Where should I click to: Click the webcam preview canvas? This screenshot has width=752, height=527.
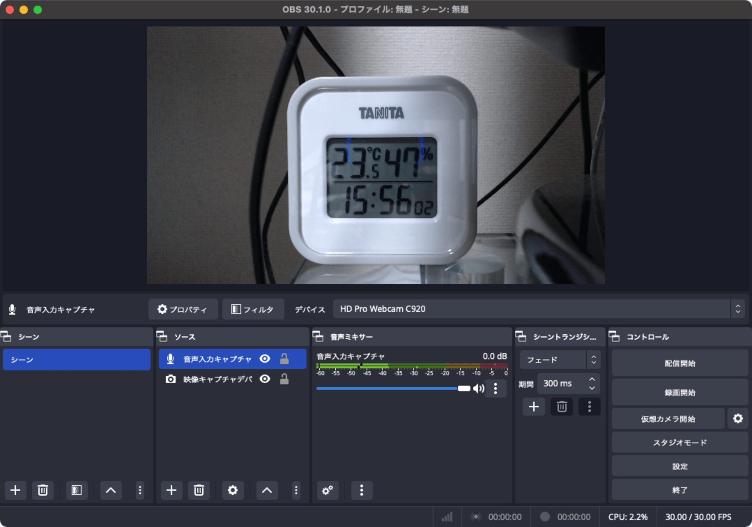click(x=376, y=155)
